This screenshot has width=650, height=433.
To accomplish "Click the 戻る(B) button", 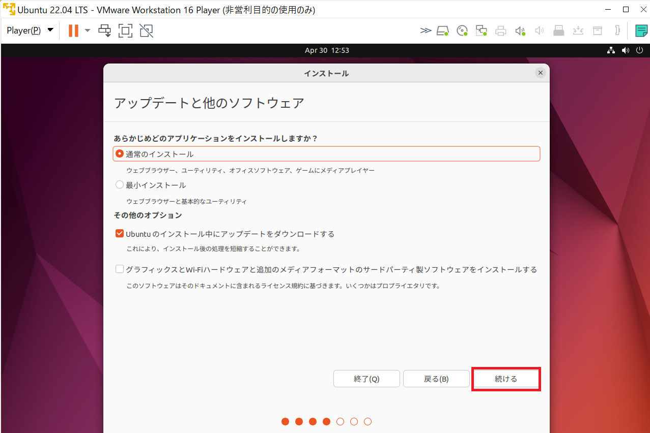I will [x=436, y=379].
